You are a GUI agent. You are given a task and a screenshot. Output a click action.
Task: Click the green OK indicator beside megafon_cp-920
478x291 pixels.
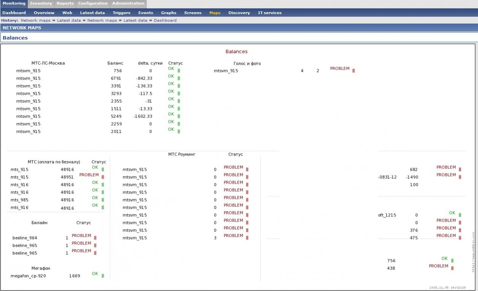point(103,276)
